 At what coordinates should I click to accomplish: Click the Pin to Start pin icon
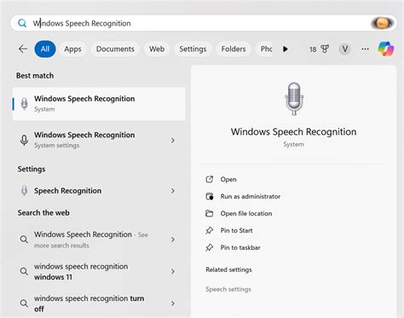point(210,230)
